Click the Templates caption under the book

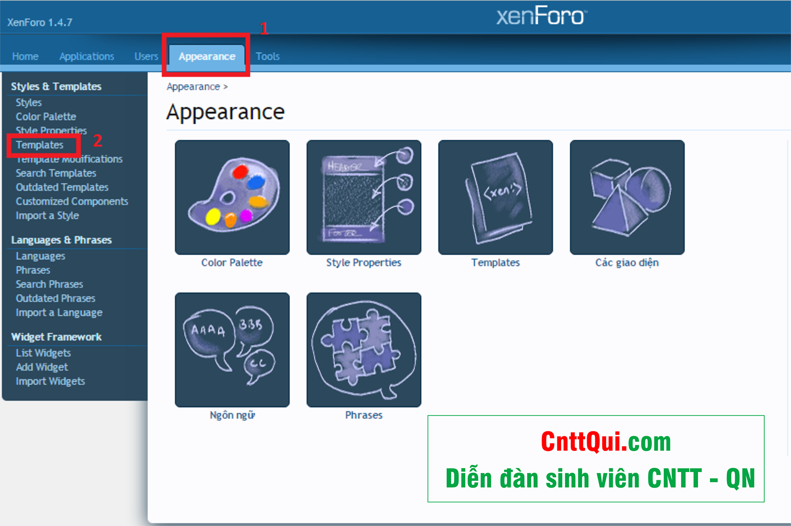click(495, 262)
